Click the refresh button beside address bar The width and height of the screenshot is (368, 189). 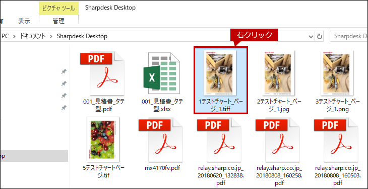tap(319, 36)
